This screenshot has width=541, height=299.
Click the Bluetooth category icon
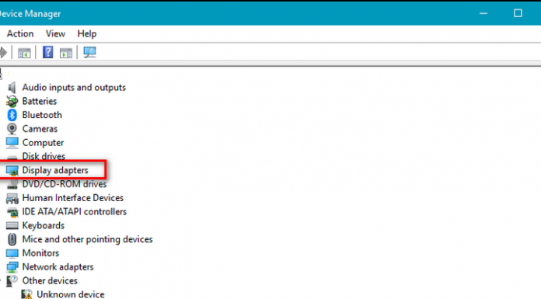pyautogui.click(x=12, y=115)
